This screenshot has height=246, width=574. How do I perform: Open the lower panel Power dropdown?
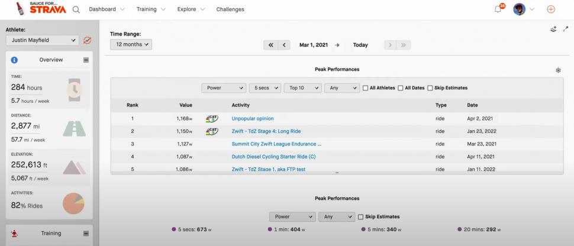pos(292,216)
